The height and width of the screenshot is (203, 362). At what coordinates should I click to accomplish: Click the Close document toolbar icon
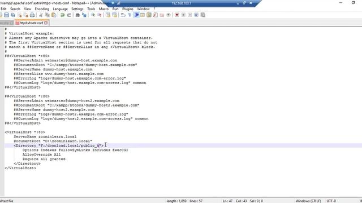(x=20, y=15)
